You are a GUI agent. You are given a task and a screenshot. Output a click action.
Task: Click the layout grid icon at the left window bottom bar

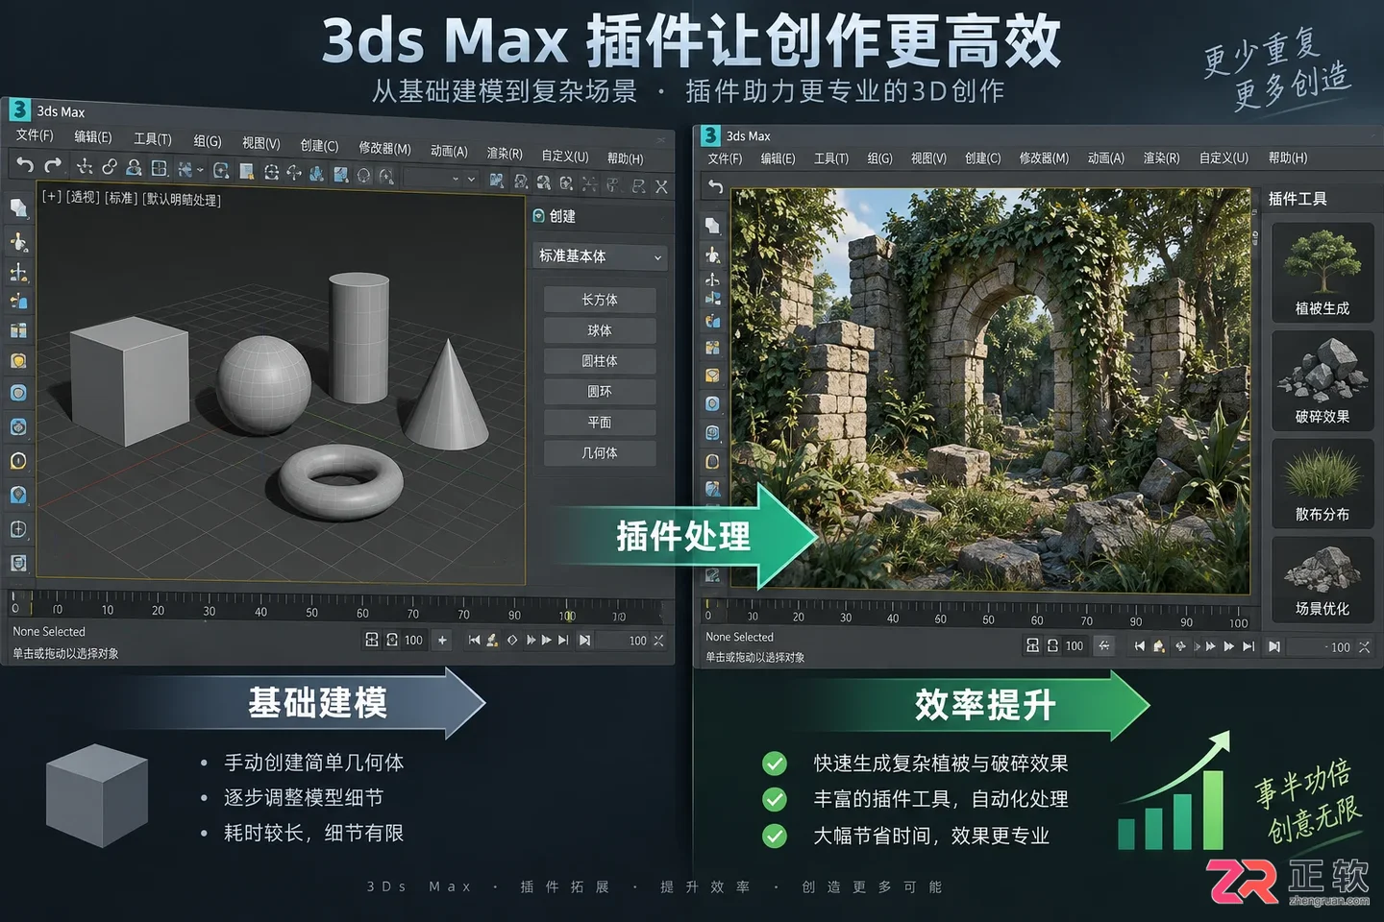372,640
